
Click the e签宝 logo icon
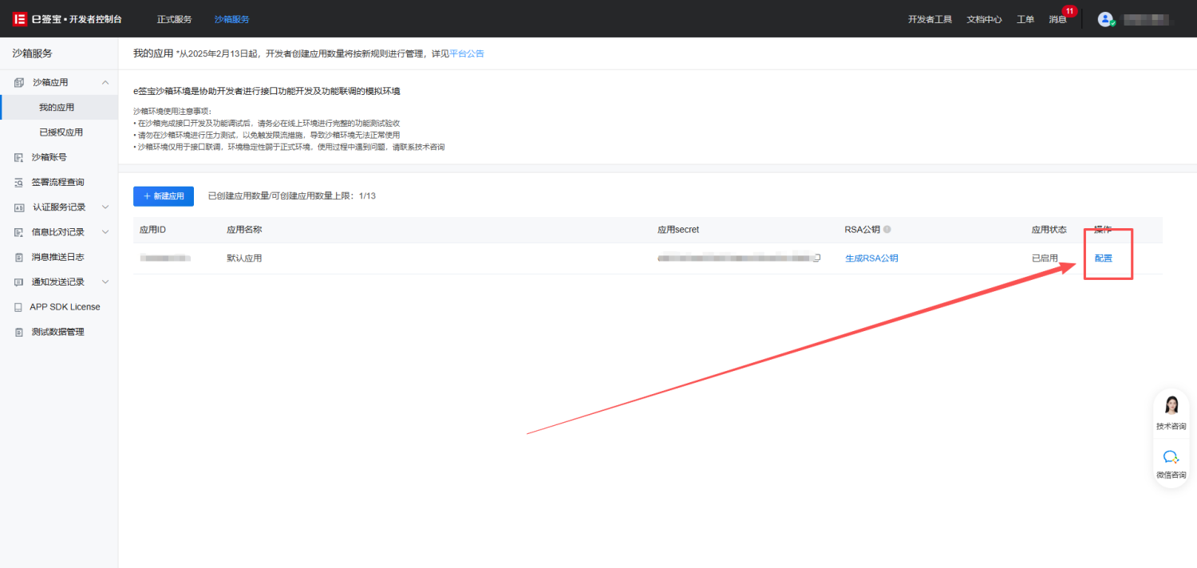(20, 19)
